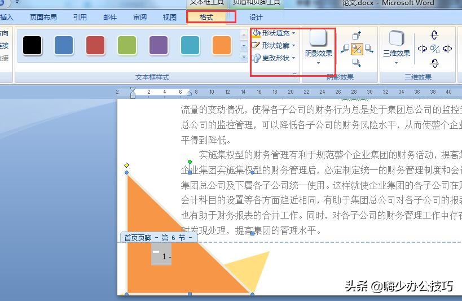Viewport: 462px width, 301px height.
Task: Expand the shape fill dropdown arrow
Action: pos(293,33)
